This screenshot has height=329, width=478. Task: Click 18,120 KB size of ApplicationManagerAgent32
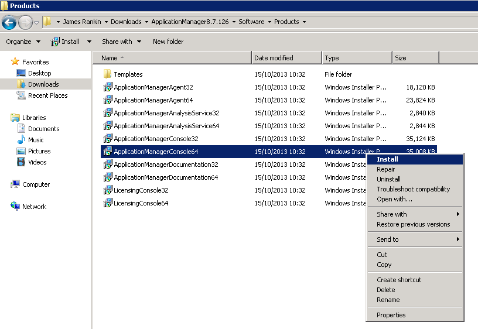[x=421, y=87]
